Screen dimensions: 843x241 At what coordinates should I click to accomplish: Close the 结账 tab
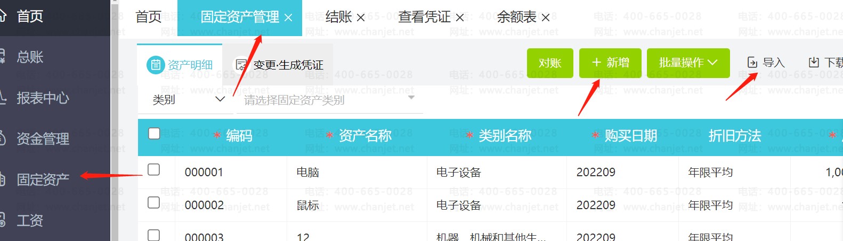(x=361, y=18)
